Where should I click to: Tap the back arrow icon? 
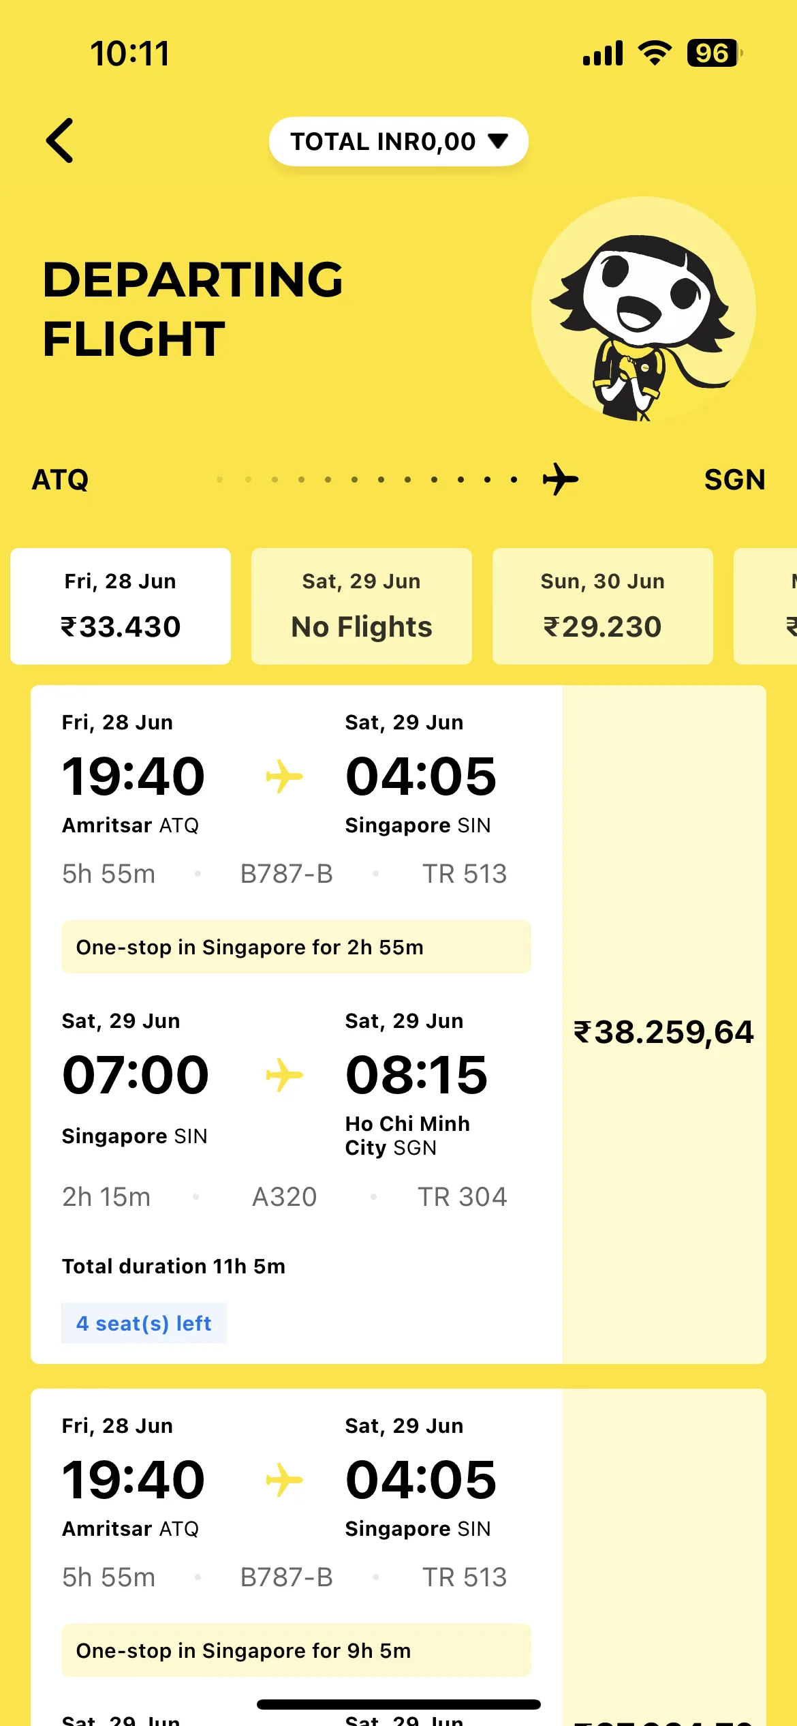[x=60, y=140]
